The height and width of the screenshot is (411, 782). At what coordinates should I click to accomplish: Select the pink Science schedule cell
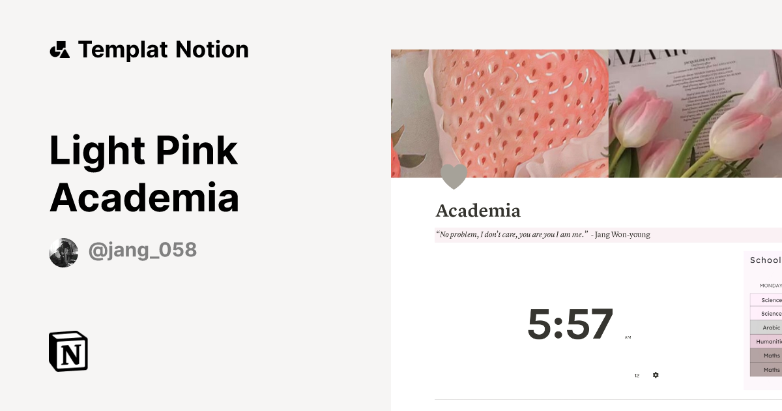coord(769,299)
